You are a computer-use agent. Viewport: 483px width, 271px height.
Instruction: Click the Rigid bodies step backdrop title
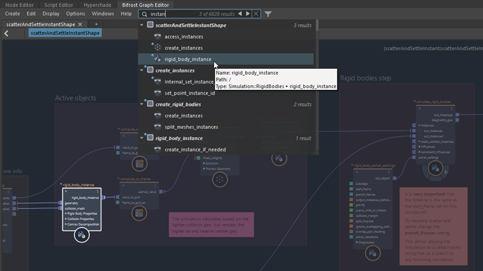pyautogui.click(x=366, y=78)
